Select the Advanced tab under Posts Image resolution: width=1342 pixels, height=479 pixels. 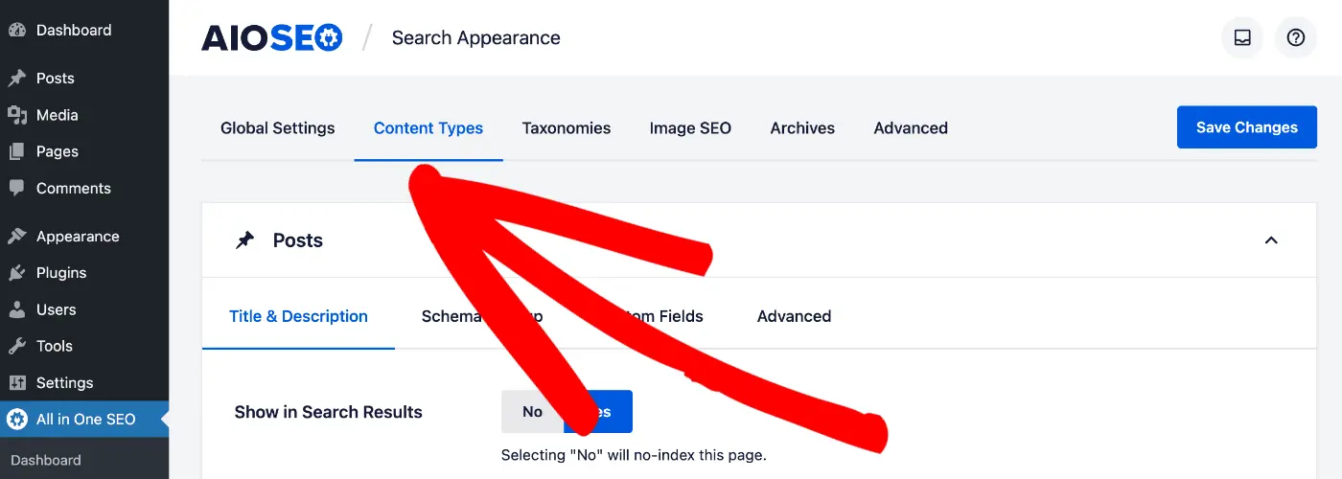[x=794, y=316]
